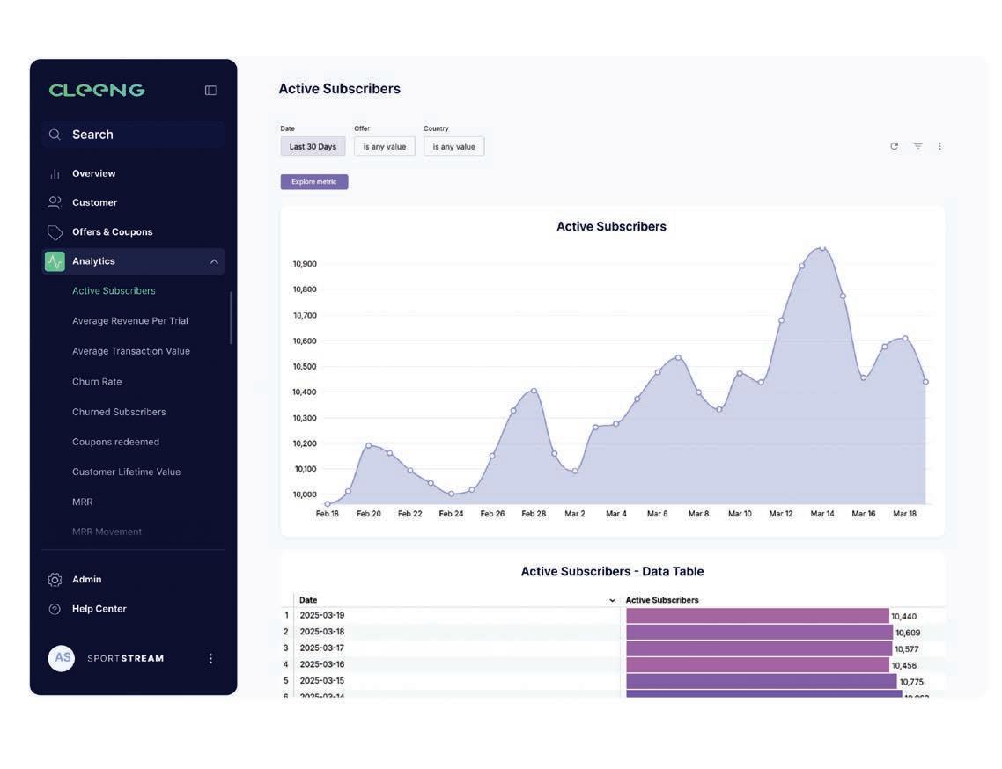Click the Offers & Coupons tag icon
1002x769 pixels.
pyautogui.click(x=55, y=232)
